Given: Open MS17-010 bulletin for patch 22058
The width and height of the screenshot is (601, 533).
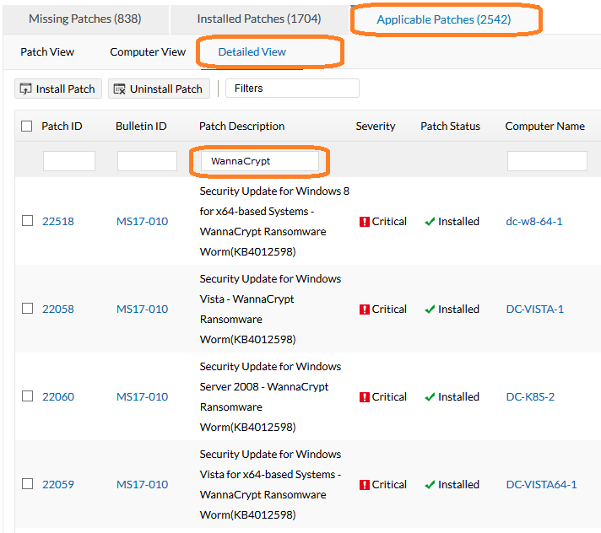Looking at the screenshot, I should [142, 309].
